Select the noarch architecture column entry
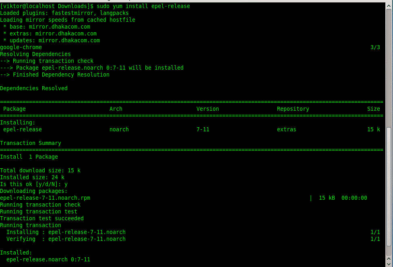Image resolution: width=393 pixels, height=267 pixels. (x=119, y=129)
